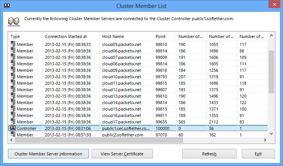The width and height of the screenshot is (283, 166).
Task: Click the horizontal scrollbar left arrow
Action: pyautogui.click(x=11, y=140)
